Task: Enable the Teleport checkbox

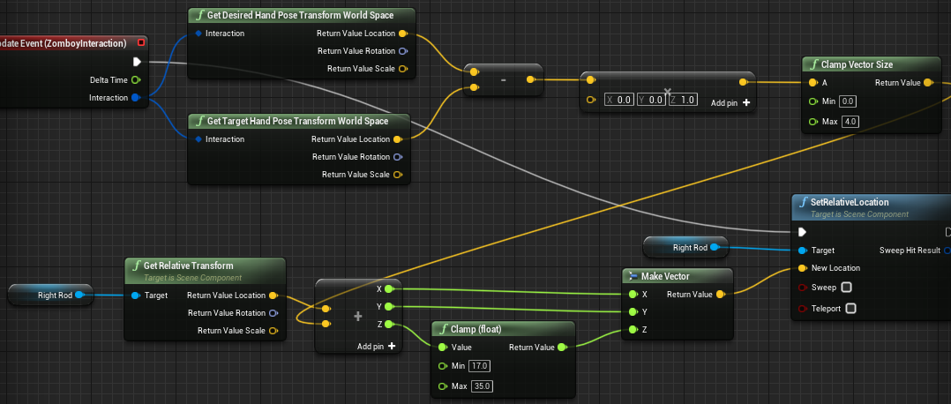Action: 850,309
